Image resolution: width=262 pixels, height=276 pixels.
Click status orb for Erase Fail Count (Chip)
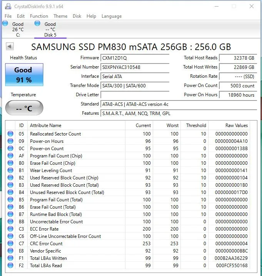[x=10, y=163]
